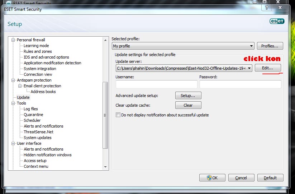
Task: Select Quarantine tree item
Action: tap(33, 115)
